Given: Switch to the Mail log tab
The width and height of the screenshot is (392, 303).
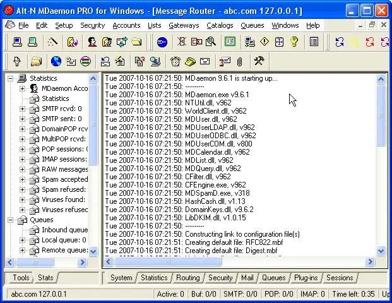Looking at the screenshot, I should tap(247, 278).
